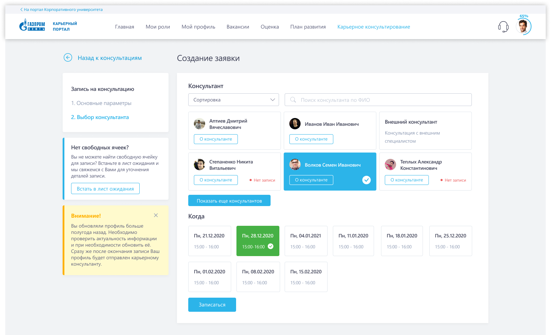This screenshot has height=335, width=551.
Task: Click the Gazprom Neft logo
Action: coord(32,25)
